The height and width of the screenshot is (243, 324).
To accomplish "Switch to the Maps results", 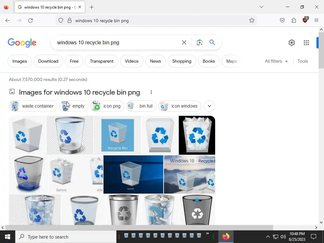I will 231,61.
